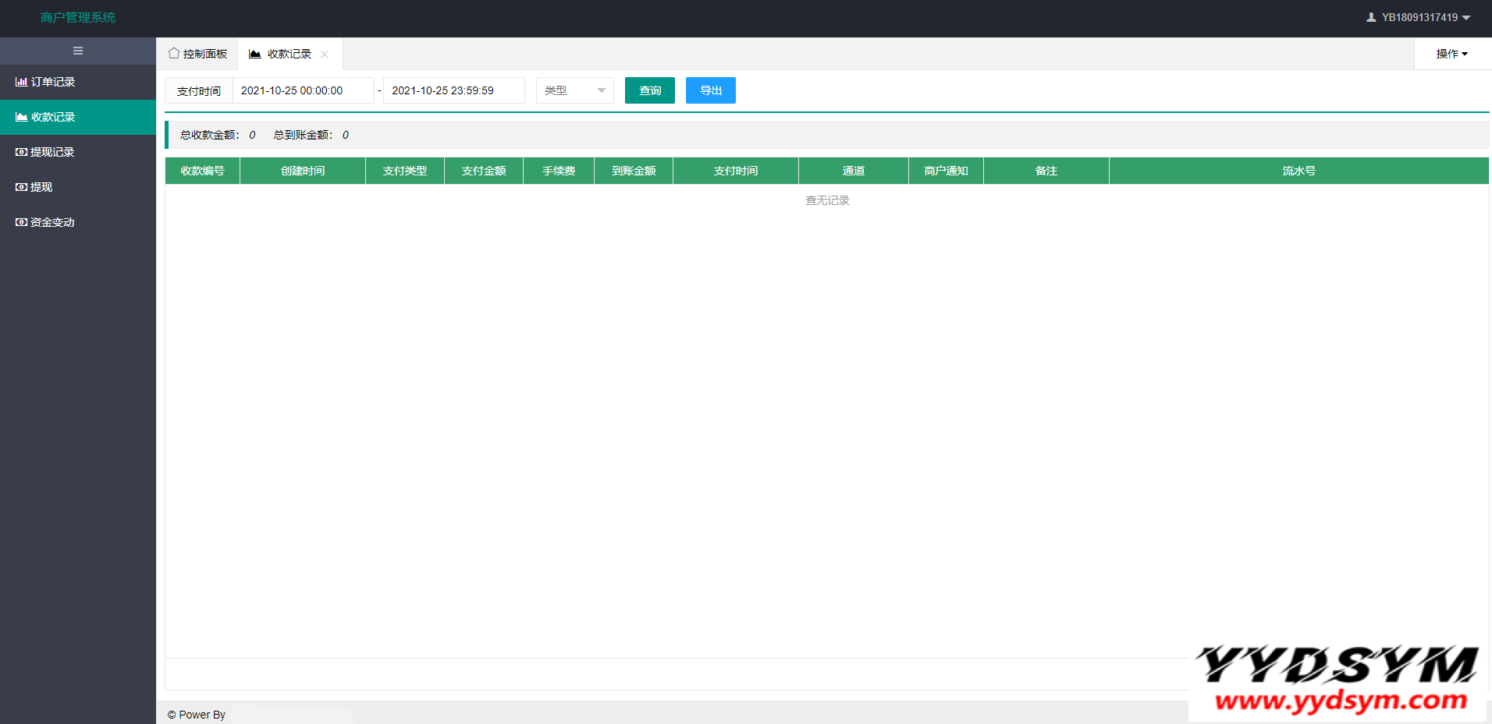Click the 商户管理系统 title logo
This screenshot has width=1492, height=724.
pos(78,17)
